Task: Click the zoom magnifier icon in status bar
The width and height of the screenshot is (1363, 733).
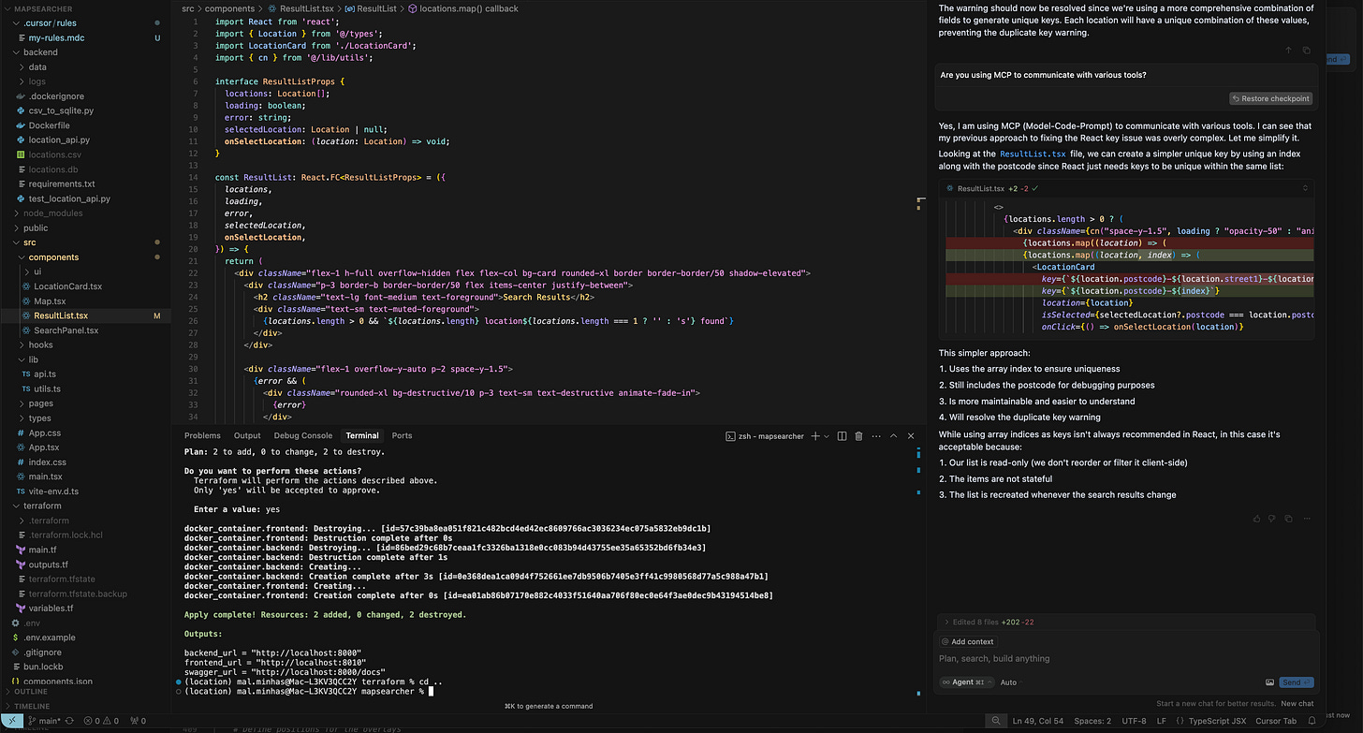Action: pyautogui.click(x=998, y=721)
